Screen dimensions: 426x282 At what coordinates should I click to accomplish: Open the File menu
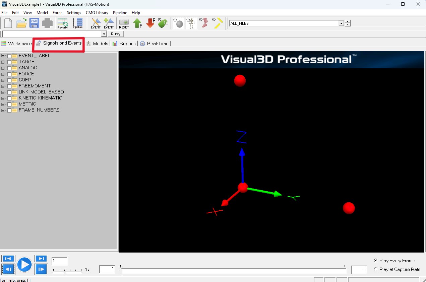click(x=4, y=13)
